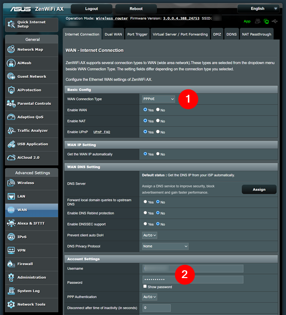
Task: Switch to Port Trigger tab
Action: click(x=137, y=34)
